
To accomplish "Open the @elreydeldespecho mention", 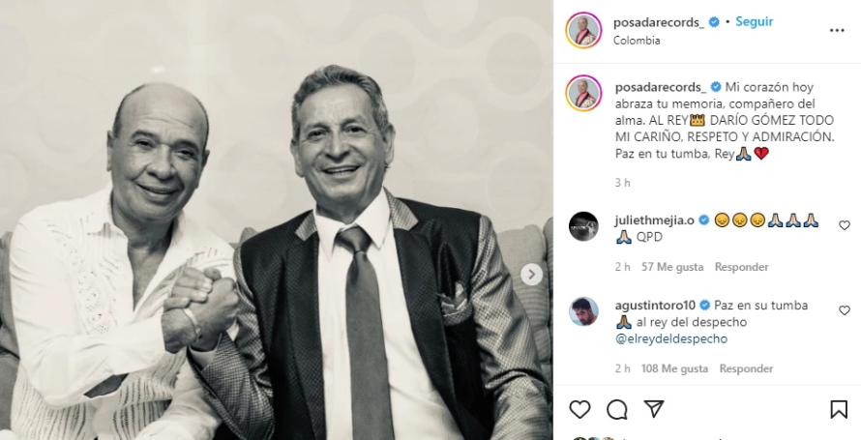I will [x=671, y=338].
